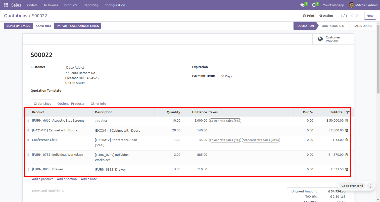The image size is (380, 202).
Task: Grab the Cabinet with Doors row handle
Action: 28,131
